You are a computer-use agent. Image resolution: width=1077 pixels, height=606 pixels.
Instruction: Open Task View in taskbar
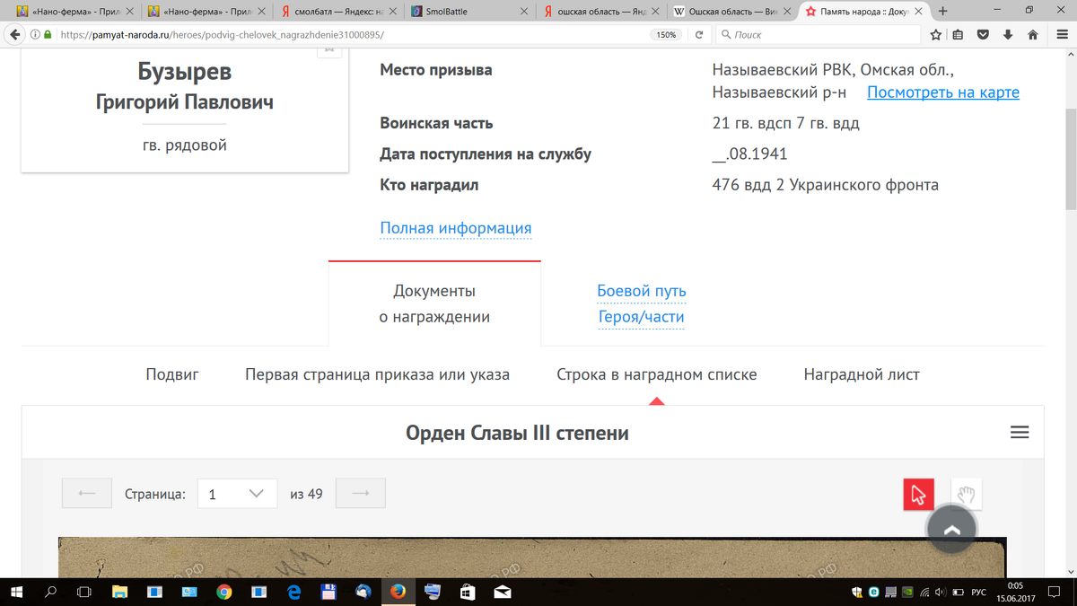click(84, 593)
